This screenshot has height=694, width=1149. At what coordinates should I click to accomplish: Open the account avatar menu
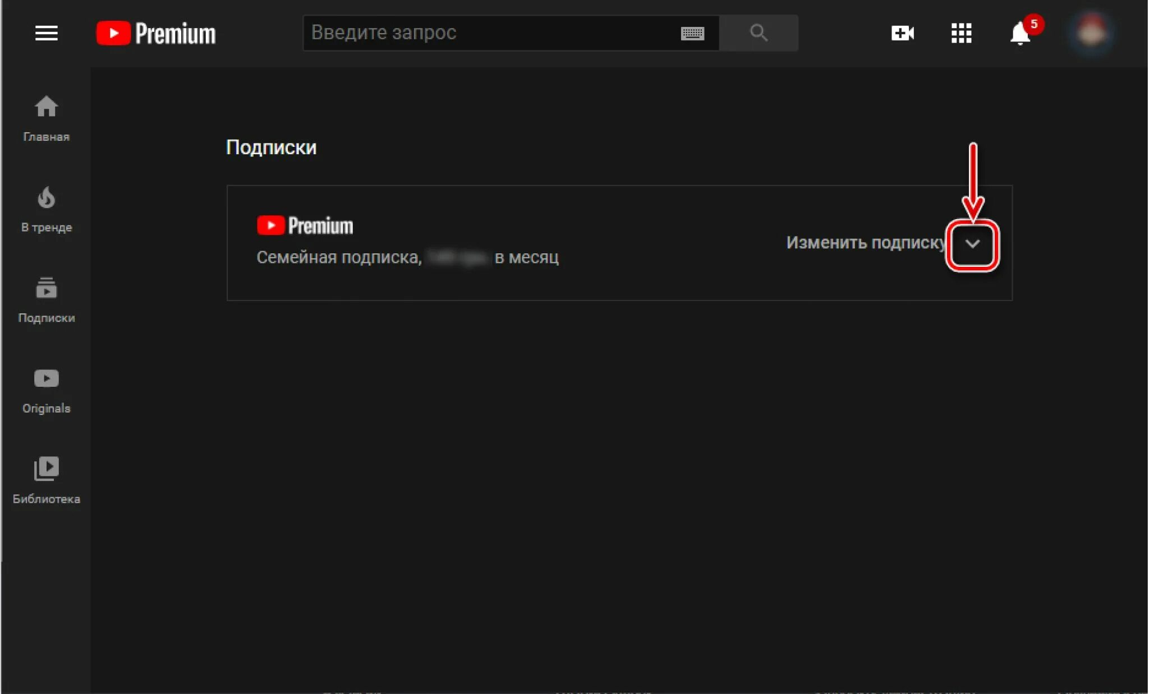(x=1090, y=33)
